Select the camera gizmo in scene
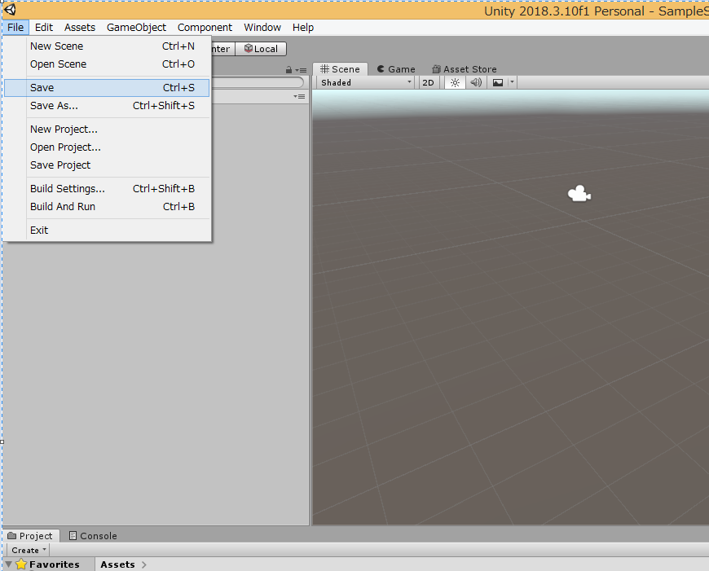This screenshot has height=571, width=709. click(x=579, y=194)
